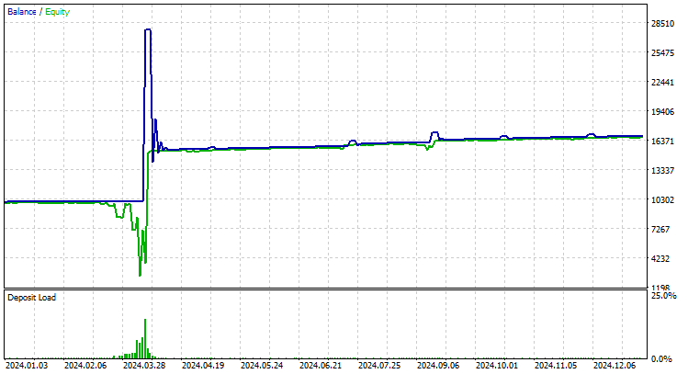The image size is (688, 374).
Task: Click the 16371 y-axis value
Action: click(662, 141)
